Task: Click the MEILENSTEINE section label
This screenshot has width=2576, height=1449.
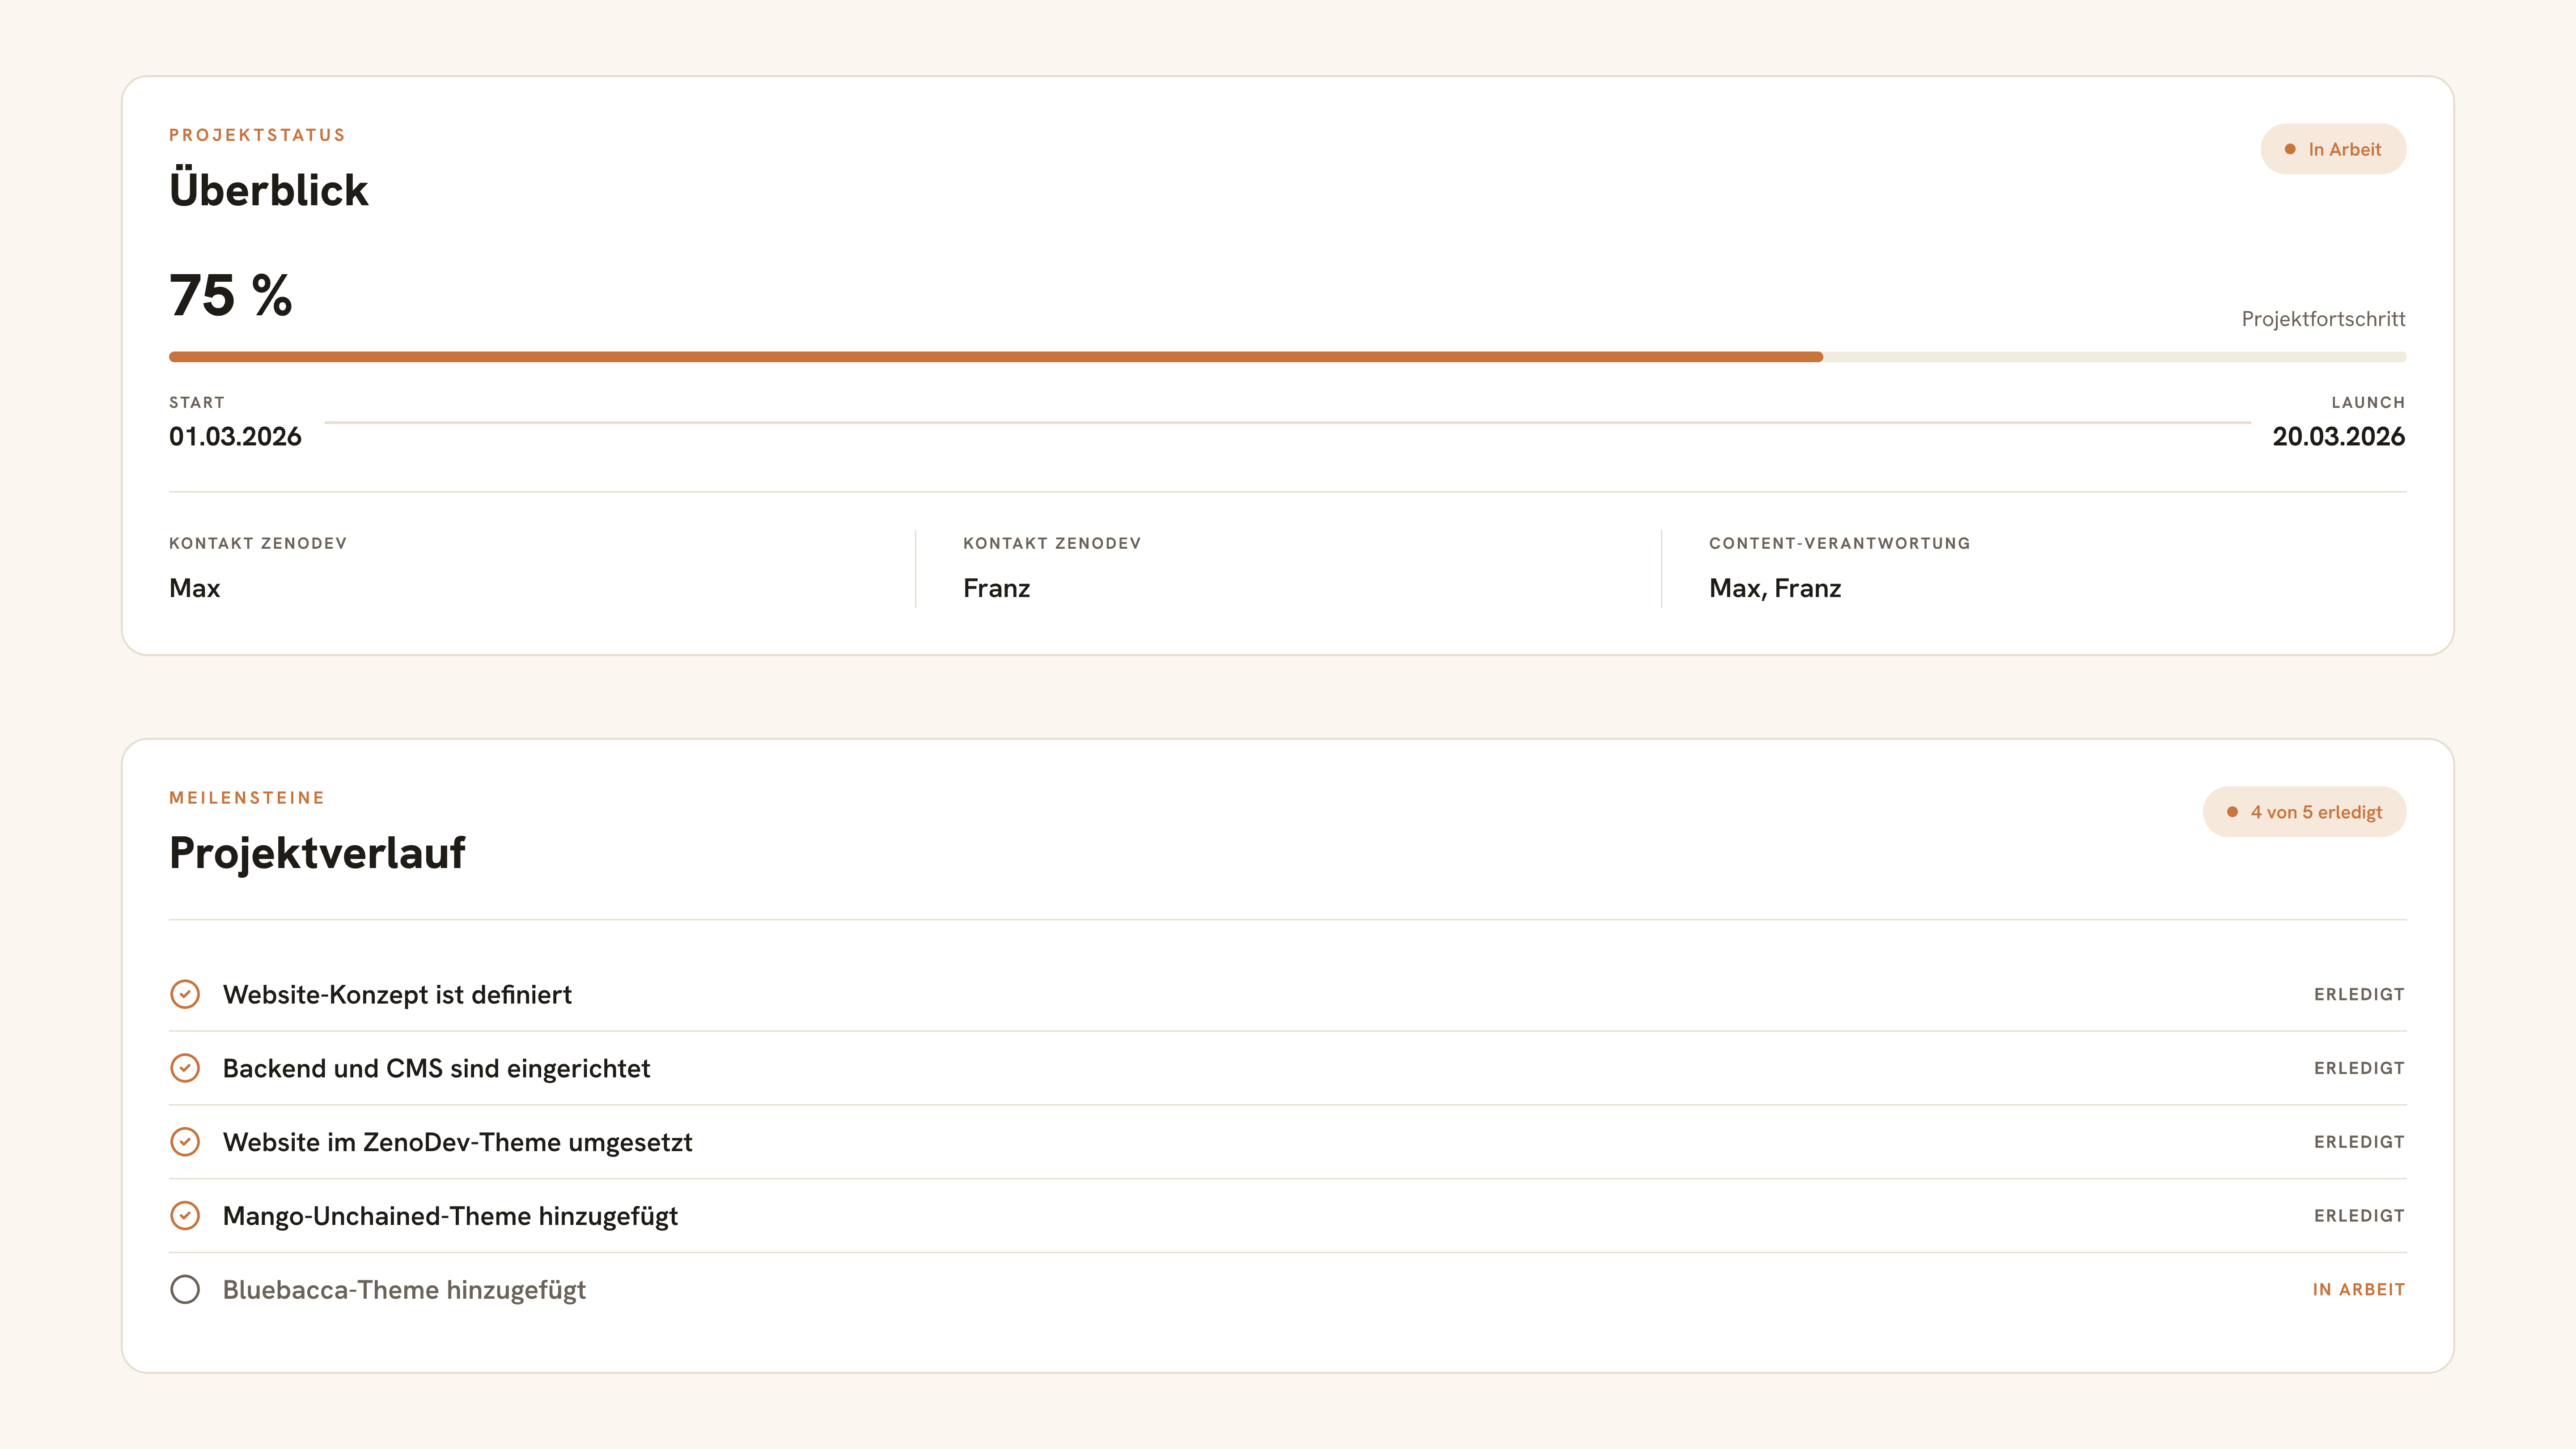Action: pos(247,798)
